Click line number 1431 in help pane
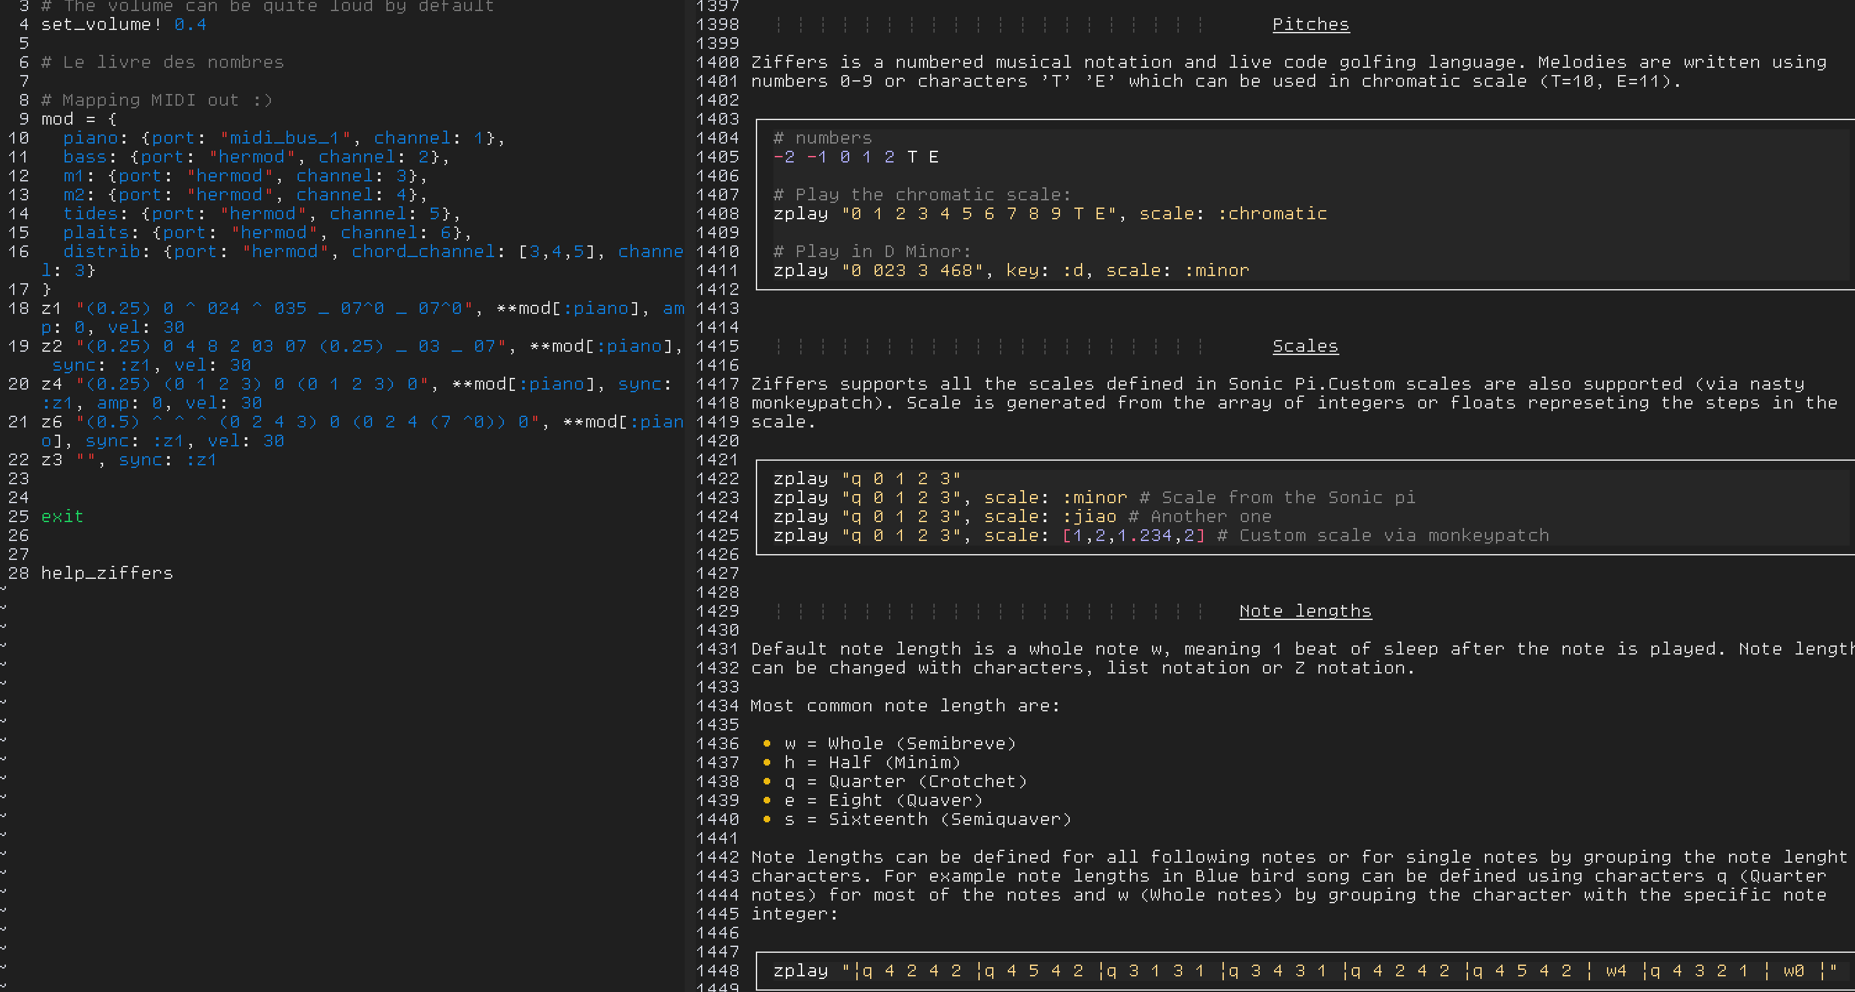The image size is (1855, 992). pos(717,649)
